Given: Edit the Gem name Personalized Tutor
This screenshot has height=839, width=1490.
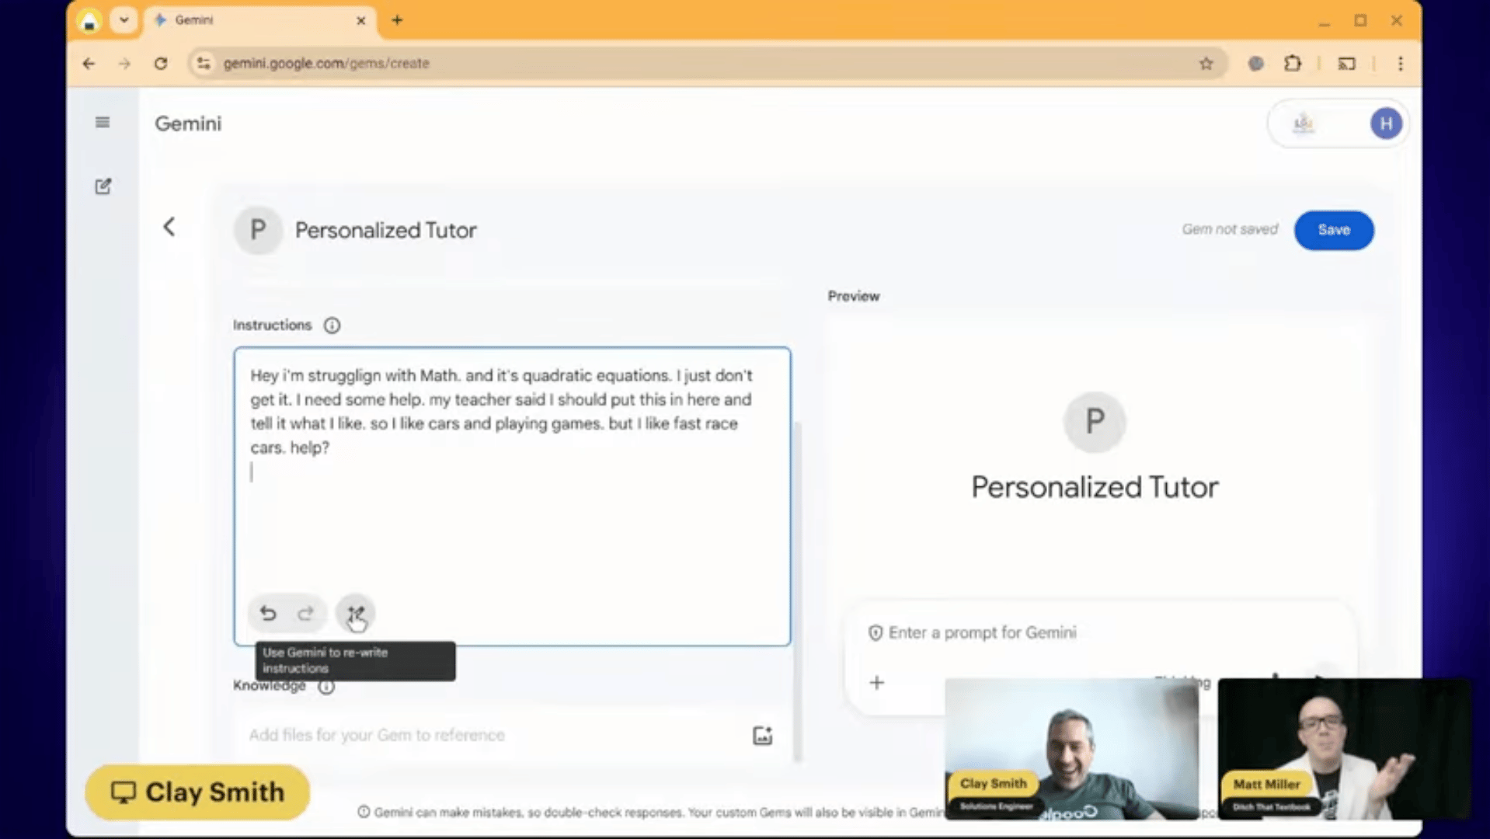Looking at the screenshot, I should coord(385,231).
